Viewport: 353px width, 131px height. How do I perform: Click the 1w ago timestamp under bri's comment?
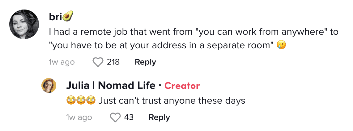(62, 62)
